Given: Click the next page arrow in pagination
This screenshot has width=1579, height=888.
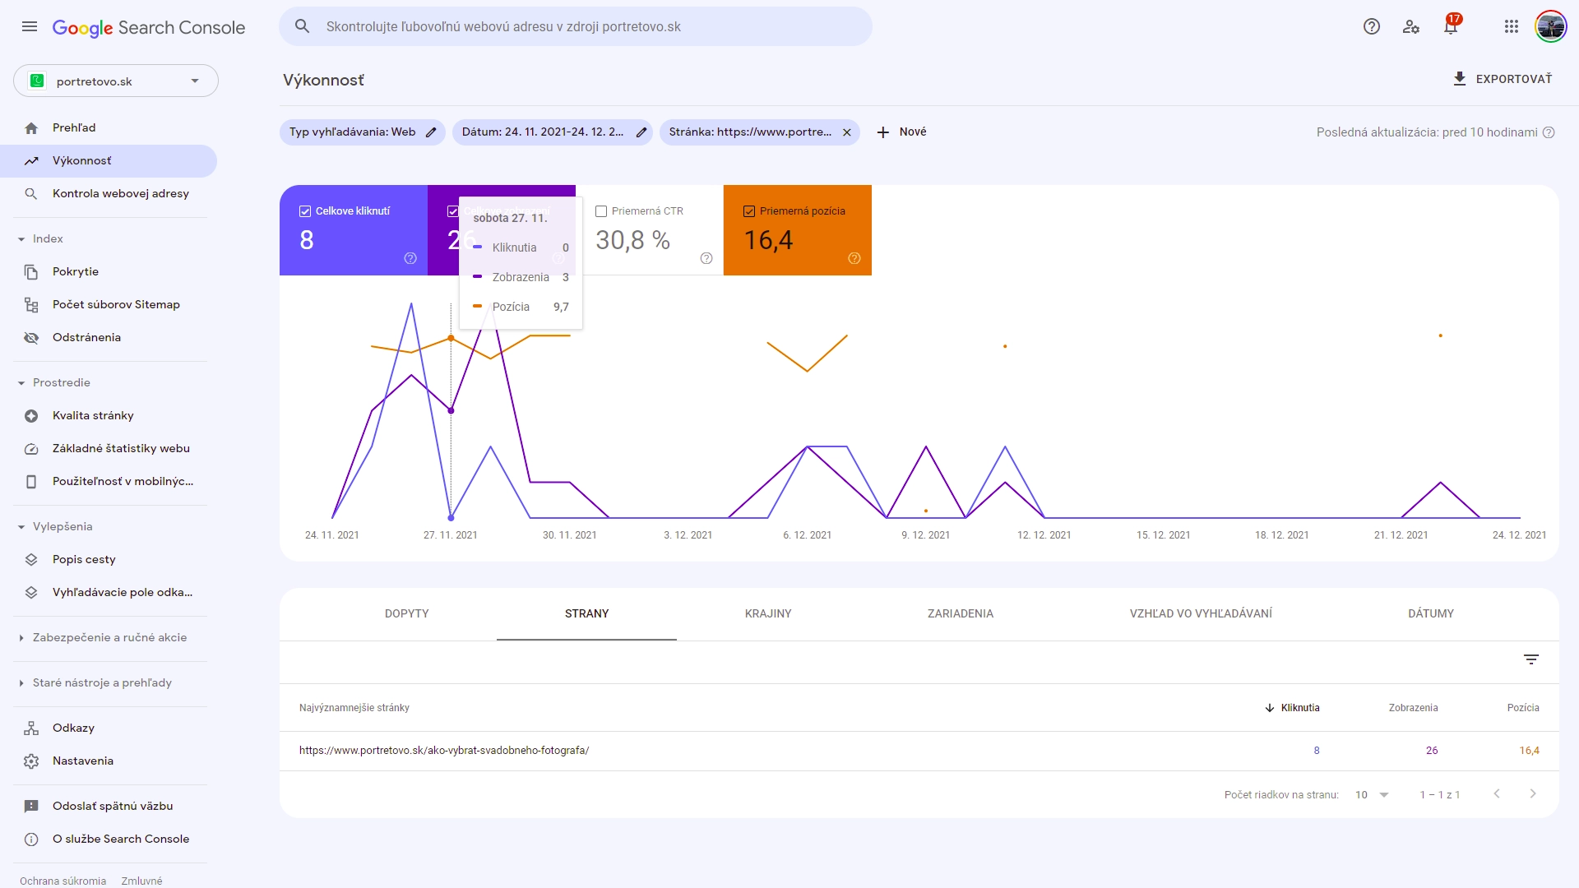Looking at the screenshot, I should [1534, 793].
